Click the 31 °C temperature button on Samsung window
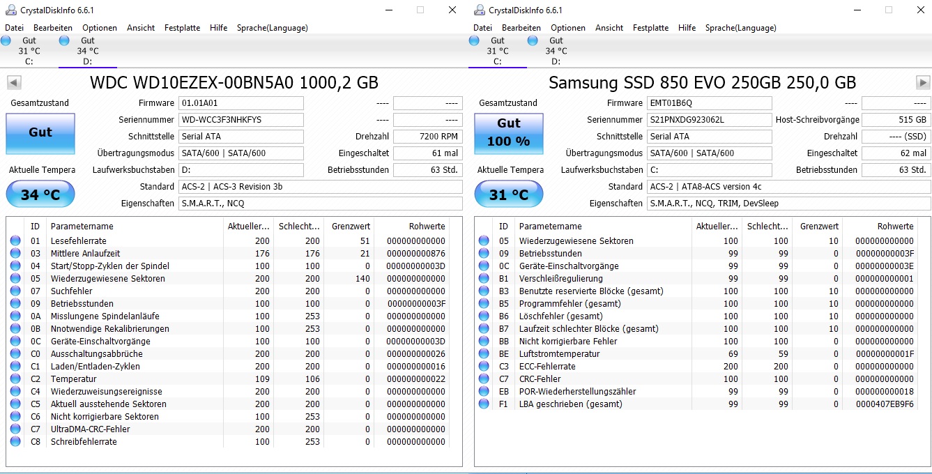 point(509,194)
